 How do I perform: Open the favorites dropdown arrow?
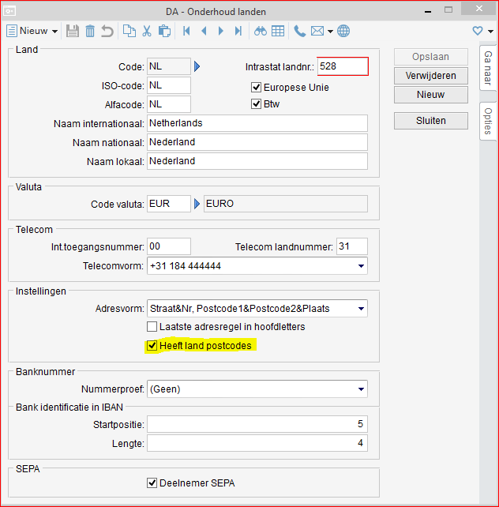pyautogui.click(x=490, y=32)
